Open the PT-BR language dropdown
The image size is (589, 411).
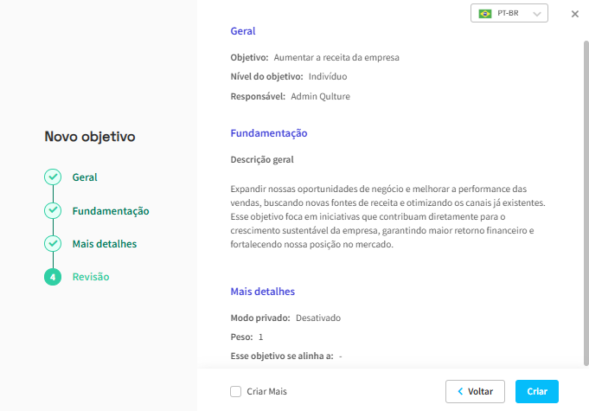[509, 13]
